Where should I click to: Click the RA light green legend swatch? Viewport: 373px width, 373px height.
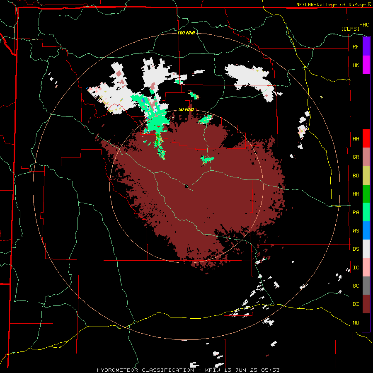(366, 212)
